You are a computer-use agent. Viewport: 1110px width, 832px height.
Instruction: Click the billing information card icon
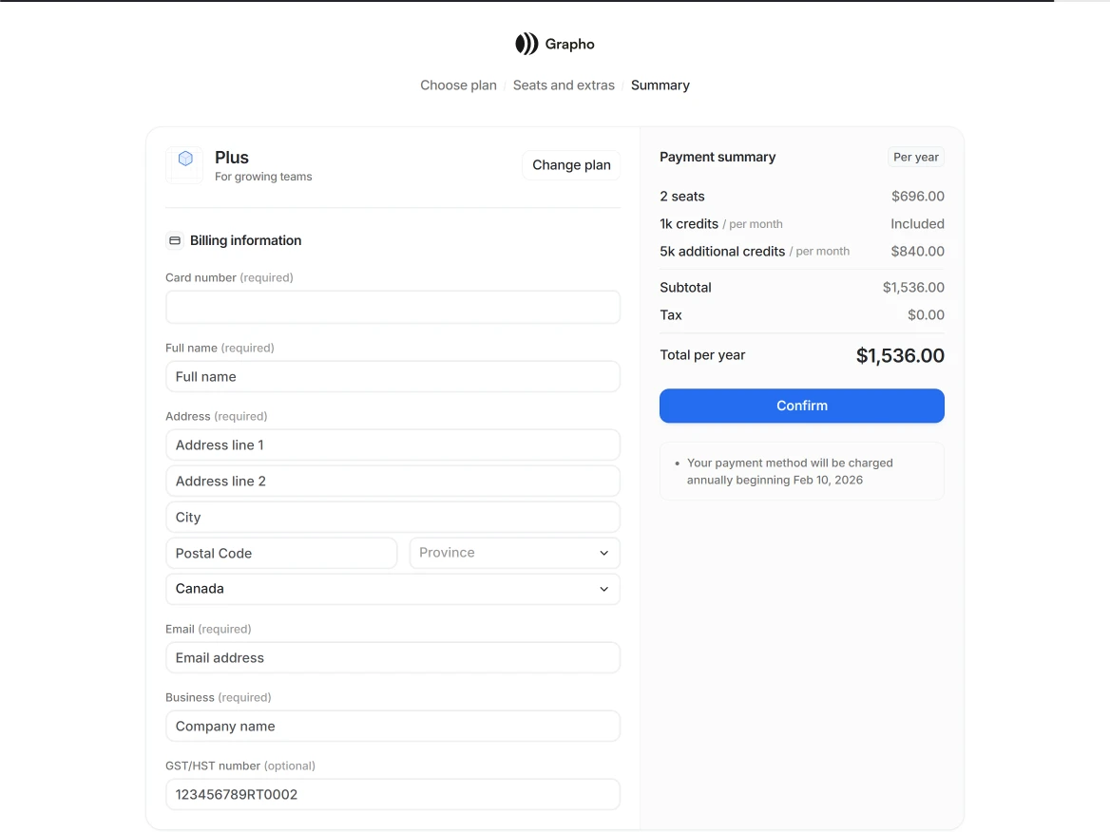175,241
